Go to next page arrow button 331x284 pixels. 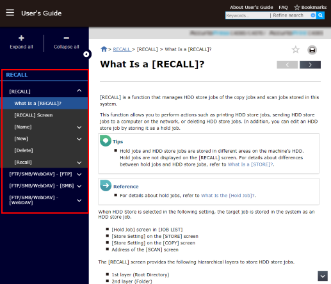[310, 65]
